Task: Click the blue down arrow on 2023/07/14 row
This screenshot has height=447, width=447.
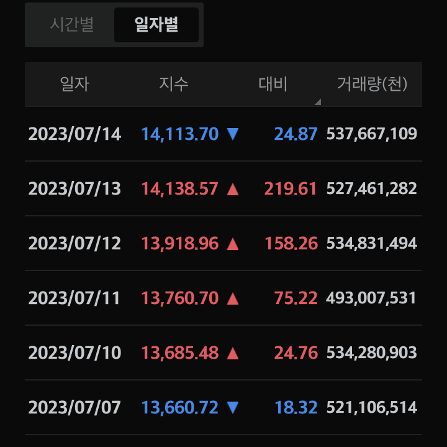Action: pos(233,134)
